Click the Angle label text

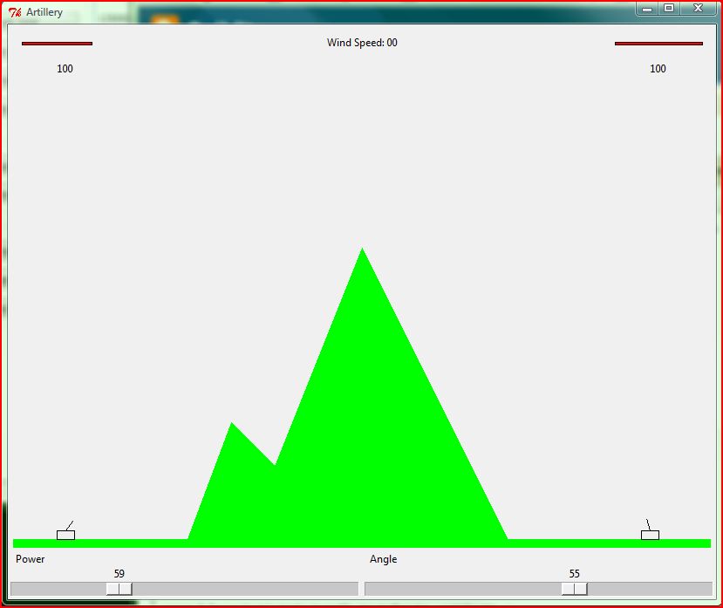(x=383, y=559)
